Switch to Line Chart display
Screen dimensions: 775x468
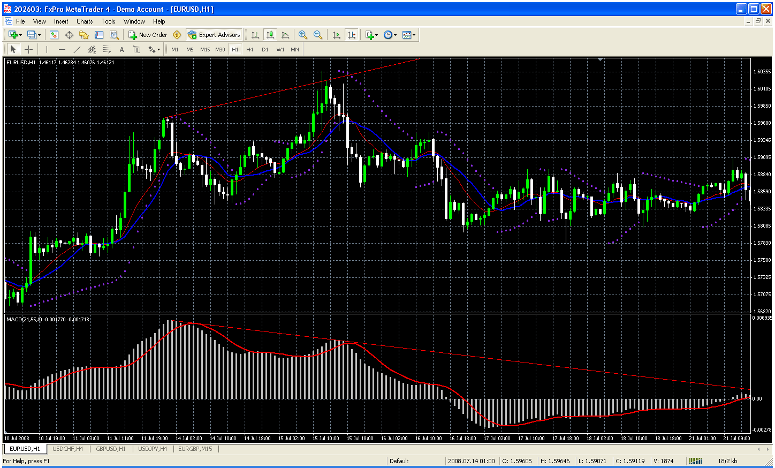point(285,35)
